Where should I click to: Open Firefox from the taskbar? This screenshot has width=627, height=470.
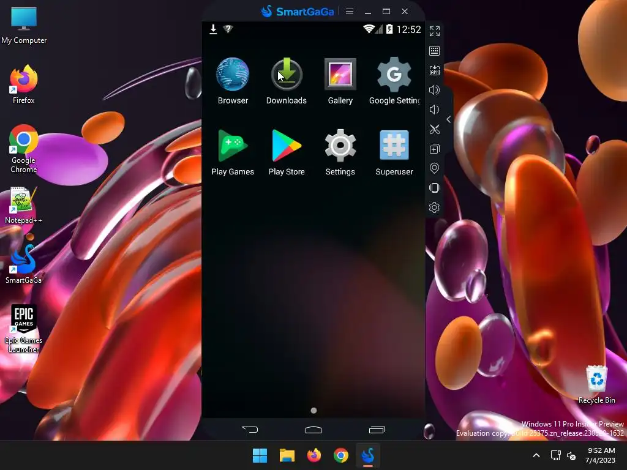pyautogui.click(x=314, y=455)
